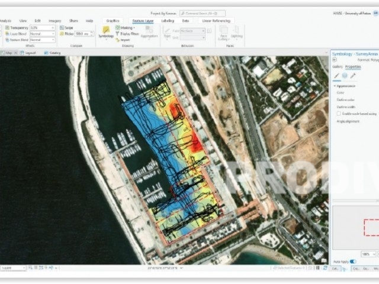Open the Symbol tab brush icon
Image resolution: width=379 pixels, height=284 pixels.
[x=336, y=76]
